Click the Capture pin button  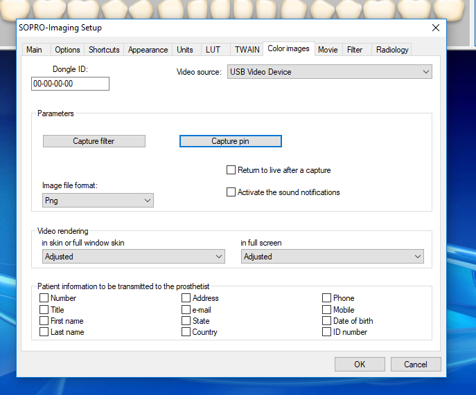[x=231, y=141]
